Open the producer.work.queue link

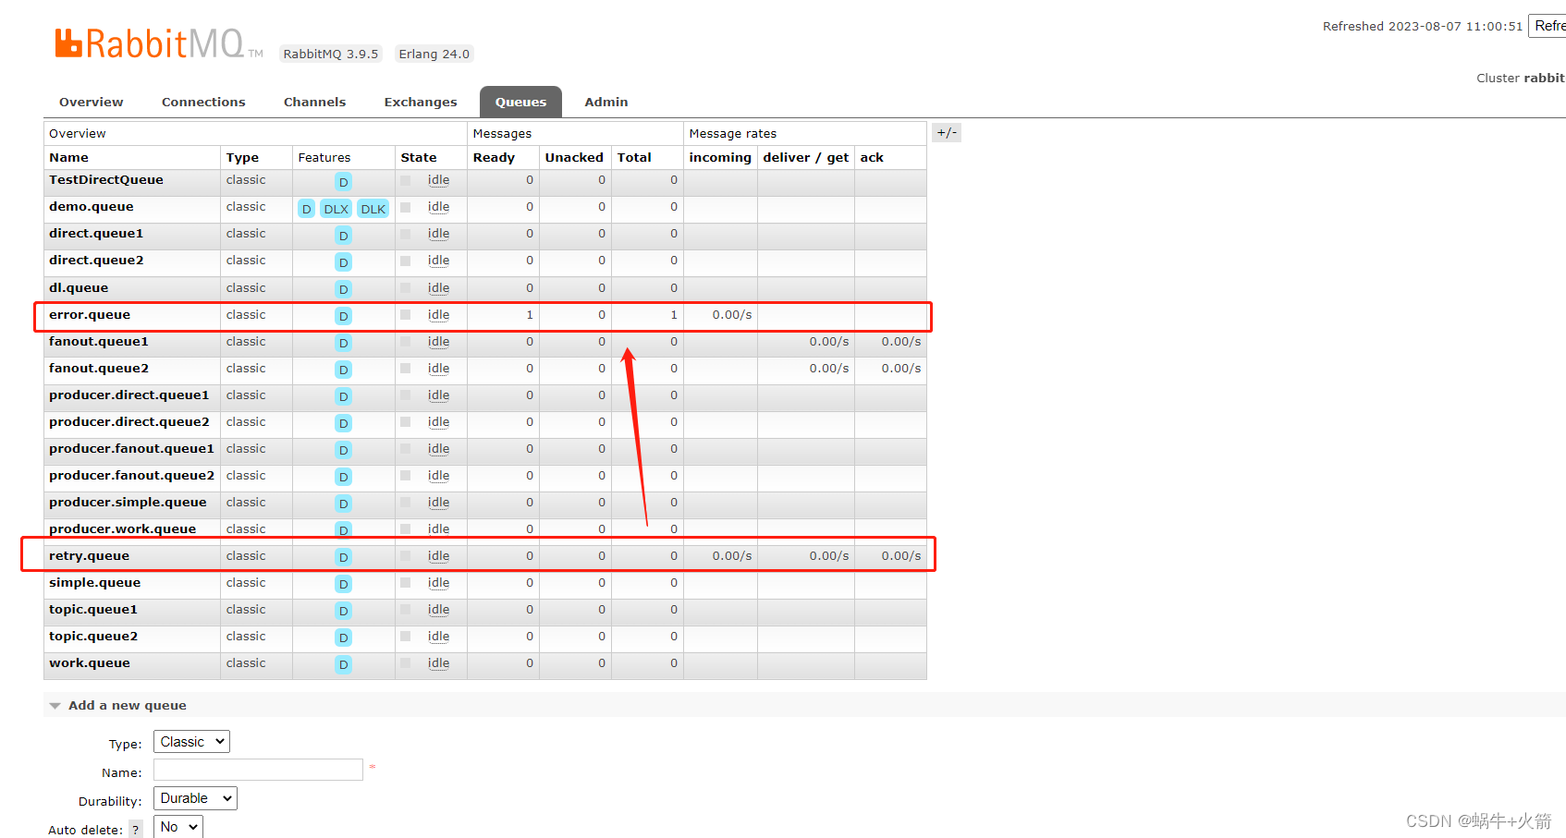click(x=123, y=529)
